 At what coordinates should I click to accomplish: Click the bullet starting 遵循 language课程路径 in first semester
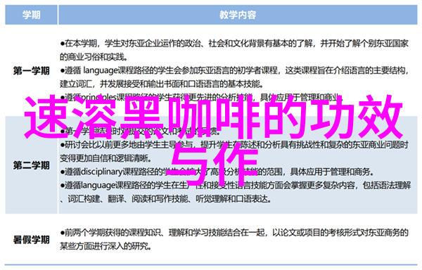(234, 70)
